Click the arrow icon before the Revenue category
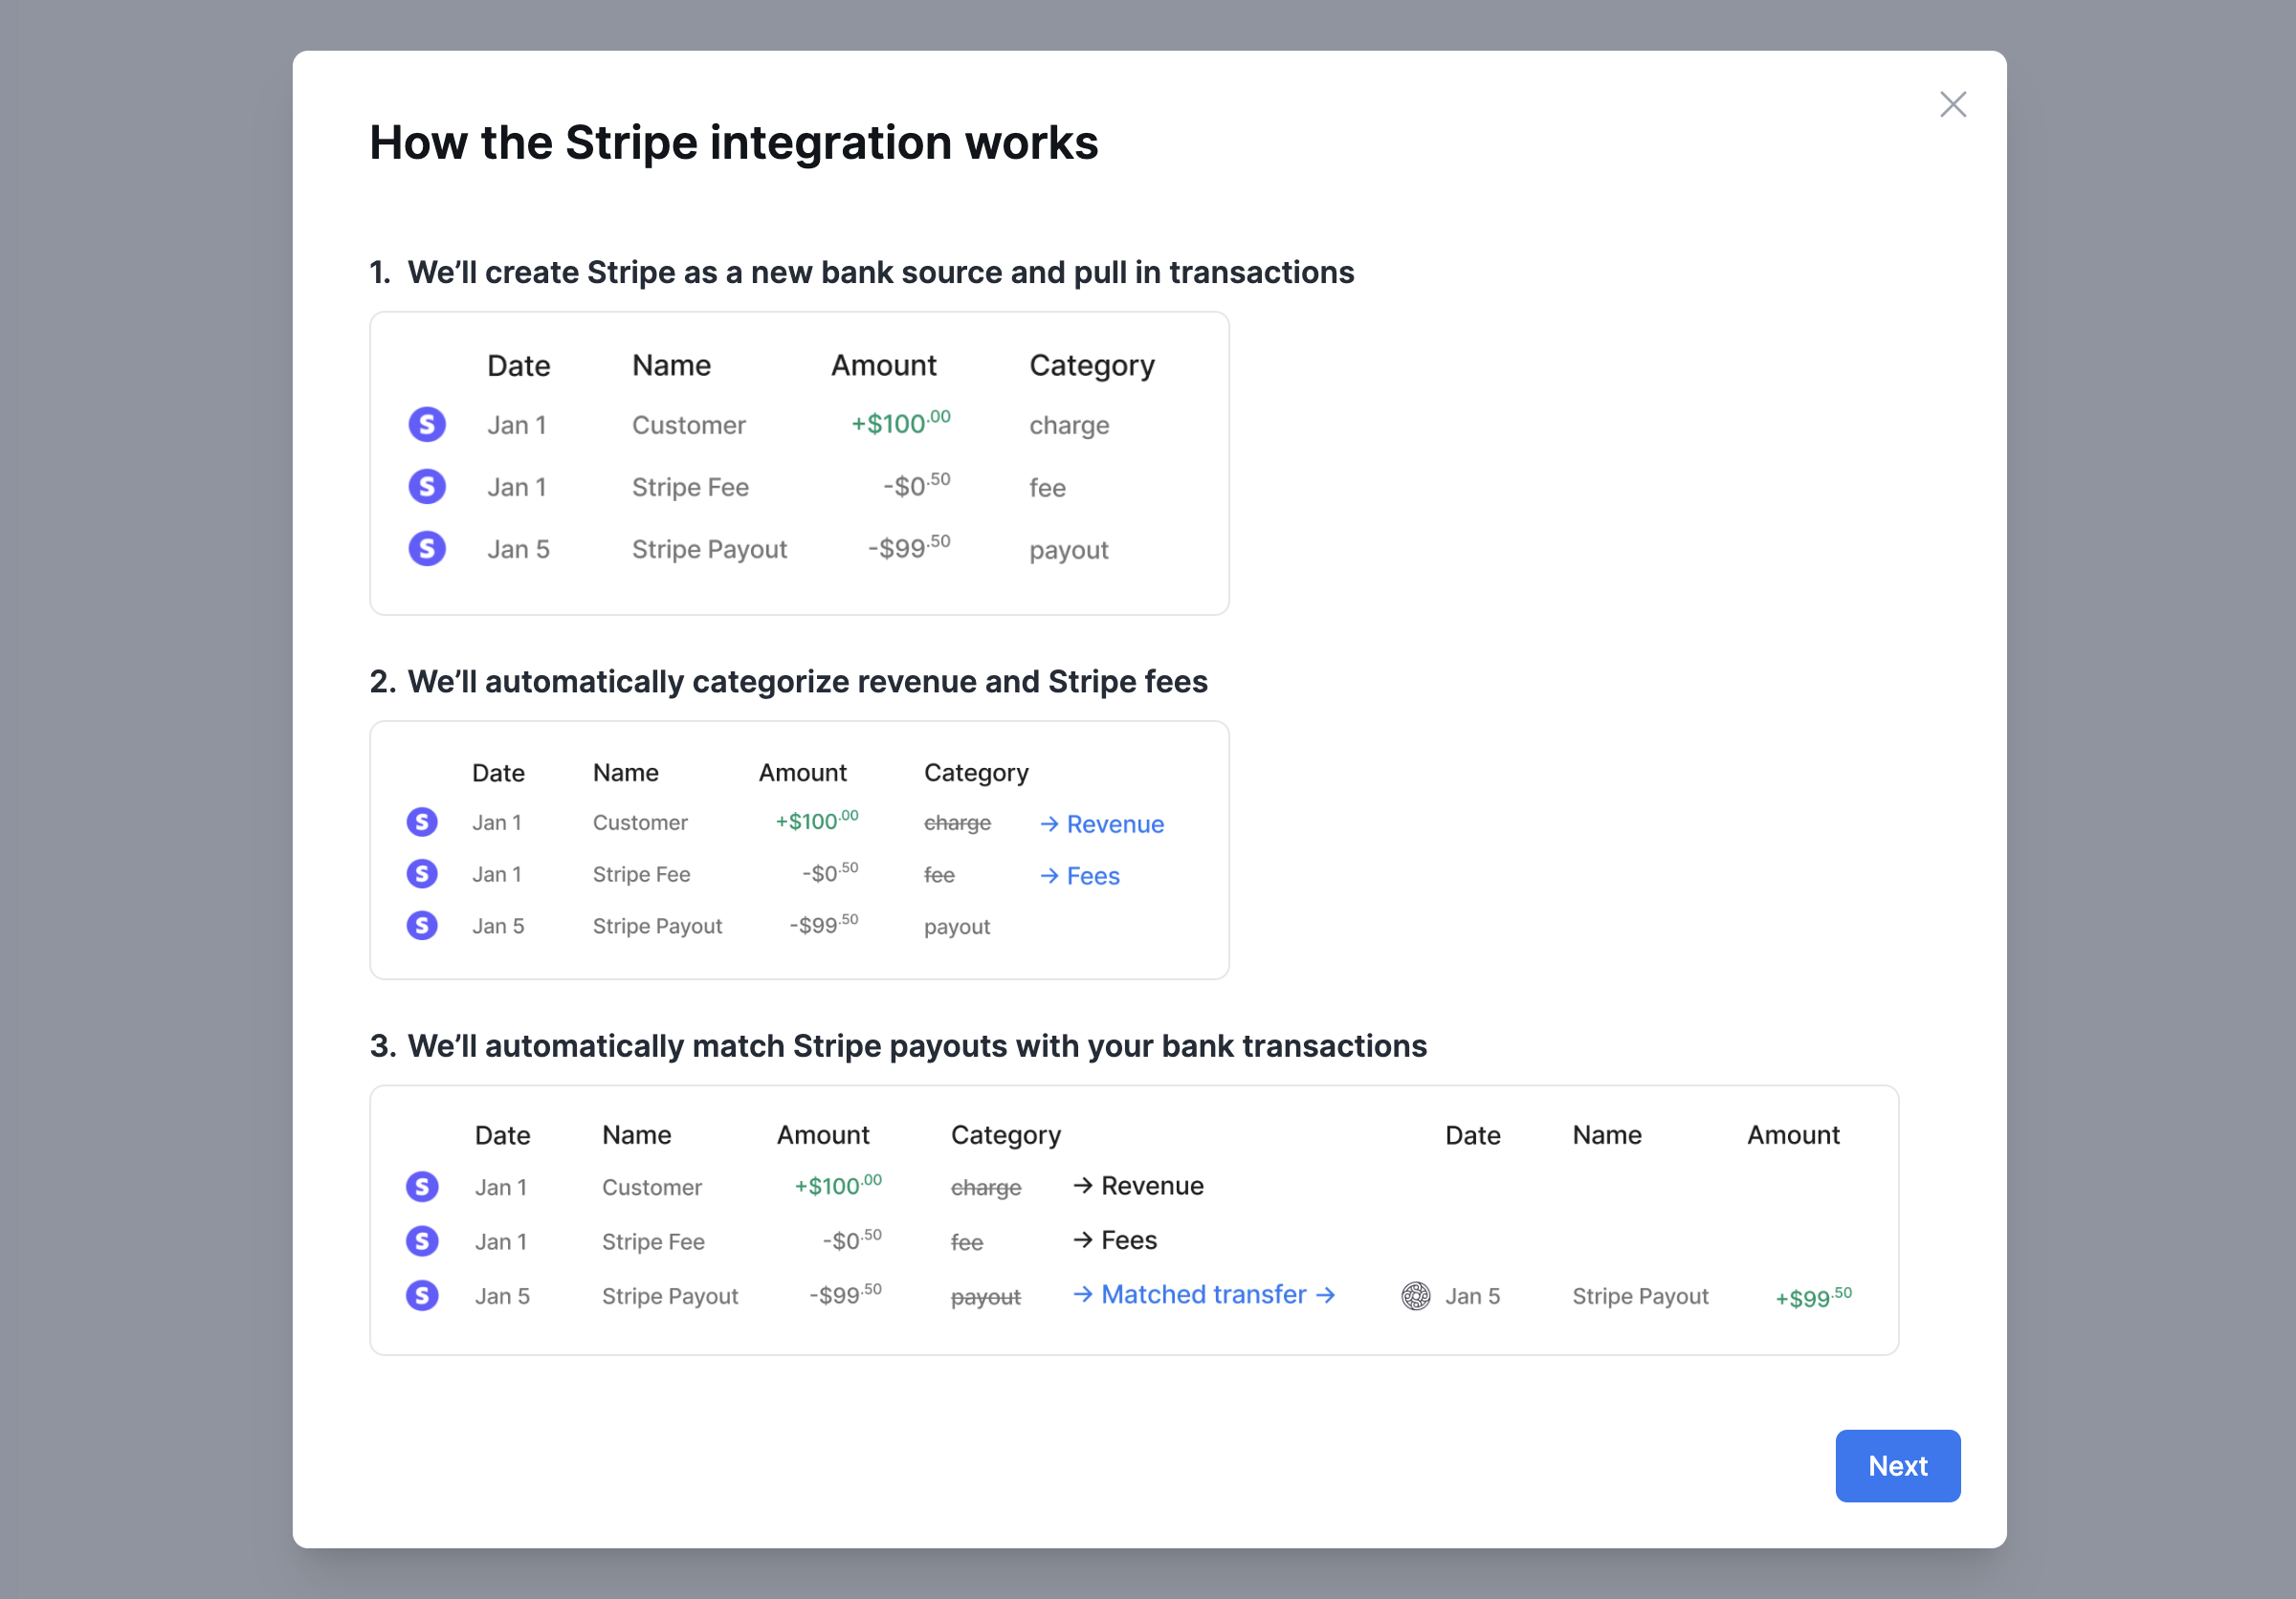The width and height of the screenshot is (2296, 1599). click(x=1049, y=824)
